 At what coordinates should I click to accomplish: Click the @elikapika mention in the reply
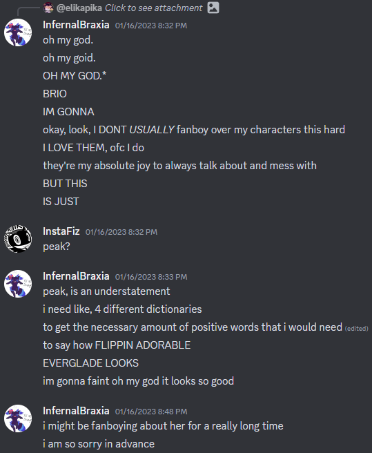point(79,8)
